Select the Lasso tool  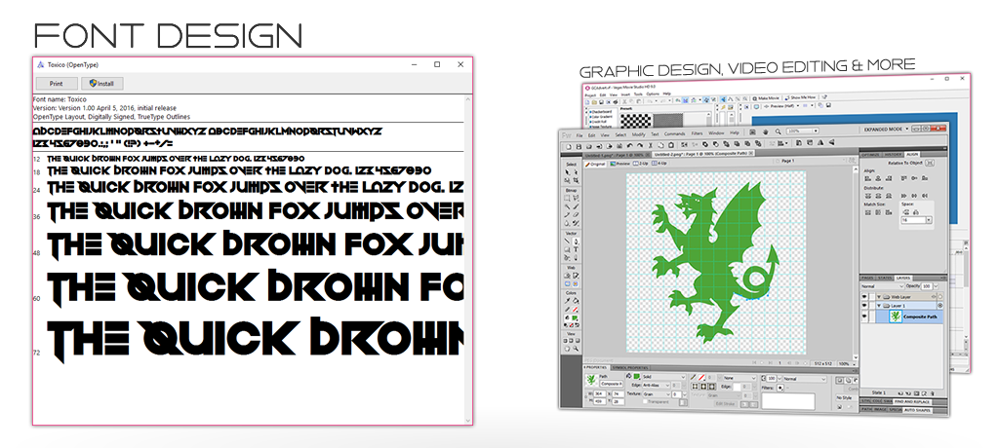pyautogui.click(x=576, y=198)
